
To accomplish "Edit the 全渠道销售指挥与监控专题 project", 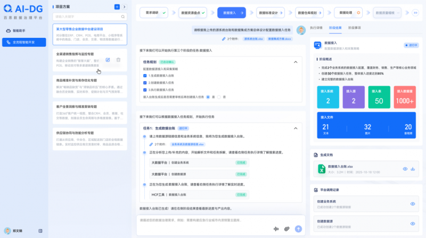I will (x=108, y=60).
